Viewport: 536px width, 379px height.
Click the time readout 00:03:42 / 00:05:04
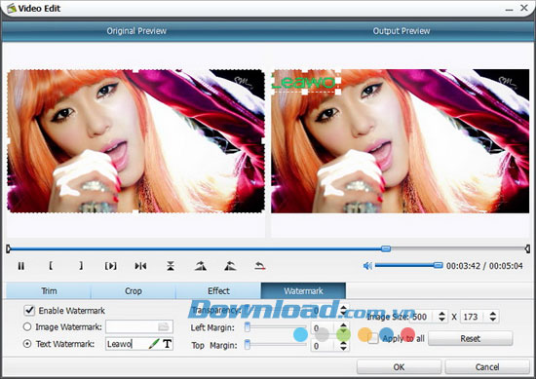[x=484, y=266]
